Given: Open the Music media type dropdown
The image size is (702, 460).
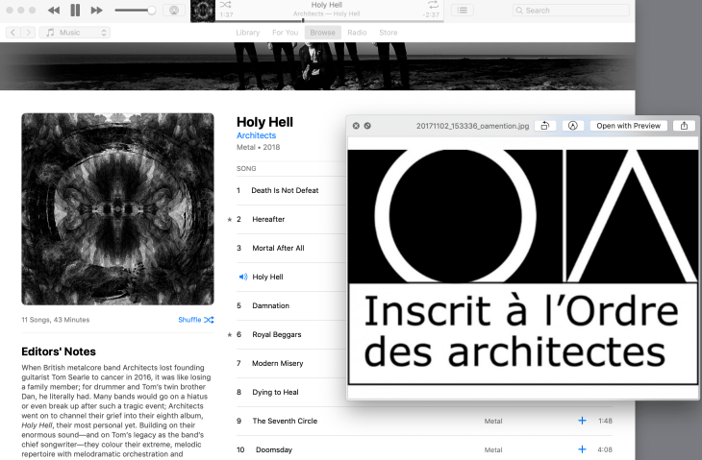Looking at the screenshot, I should tap(75, 33).
